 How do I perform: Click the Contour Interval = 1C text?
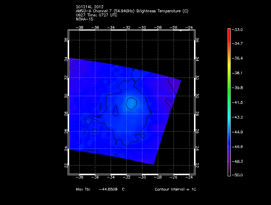pos(175,189)
